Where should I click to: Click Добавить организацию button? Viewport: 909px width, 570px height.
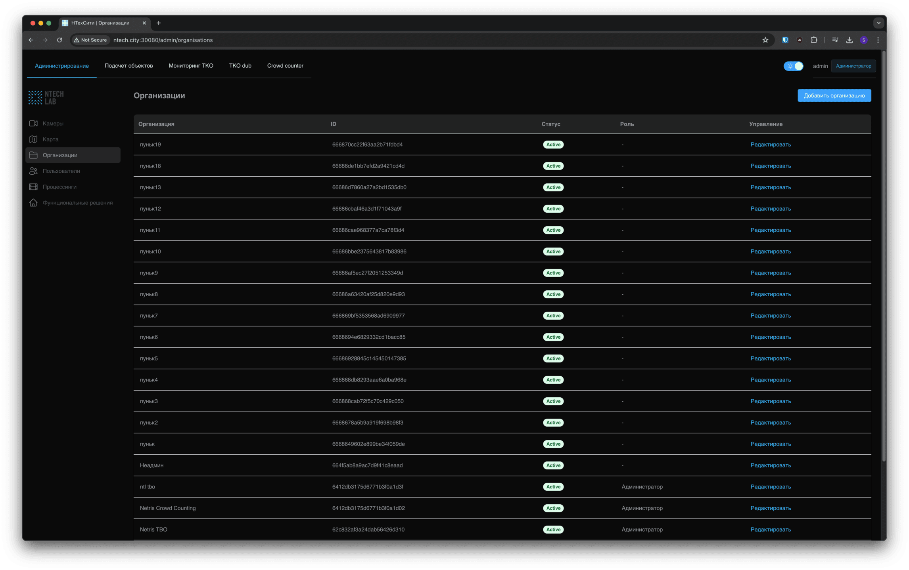click(834, 95)
